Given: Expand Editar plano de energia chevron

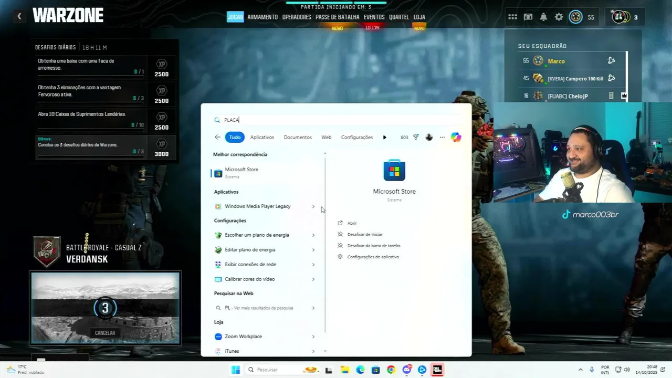Looking at the screenshot, I should [x=313, y=250].
